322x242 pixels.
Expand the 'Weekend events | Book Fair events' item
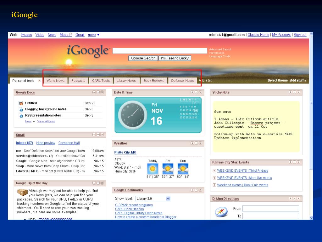214,185
